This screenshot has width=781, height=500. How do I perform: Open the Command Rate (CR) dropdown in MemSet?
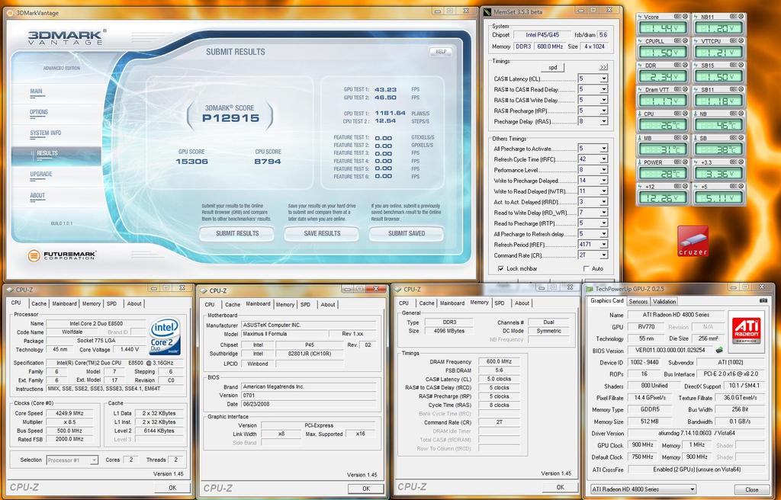604,255
